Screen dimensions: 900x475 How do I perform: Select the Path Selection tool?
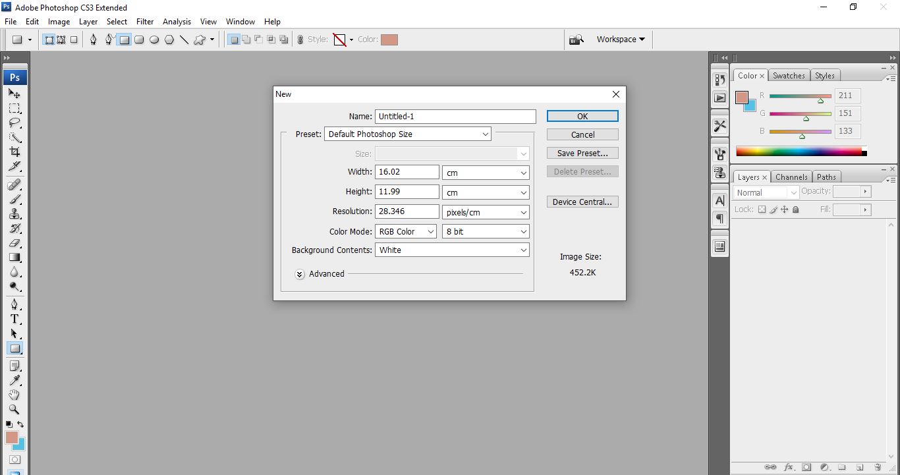click(14, 334)
